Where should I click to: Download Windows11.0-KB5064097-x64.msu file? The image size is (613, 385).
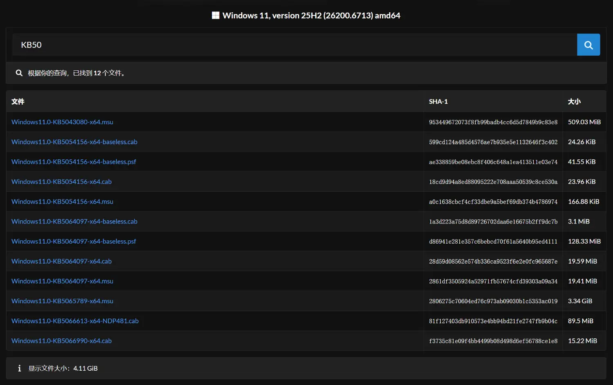[62, 281]
